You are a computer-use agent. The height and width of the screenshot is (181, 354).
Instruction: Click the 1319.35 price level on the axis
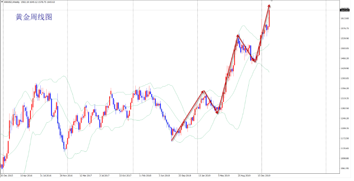[x=344, y=98]
